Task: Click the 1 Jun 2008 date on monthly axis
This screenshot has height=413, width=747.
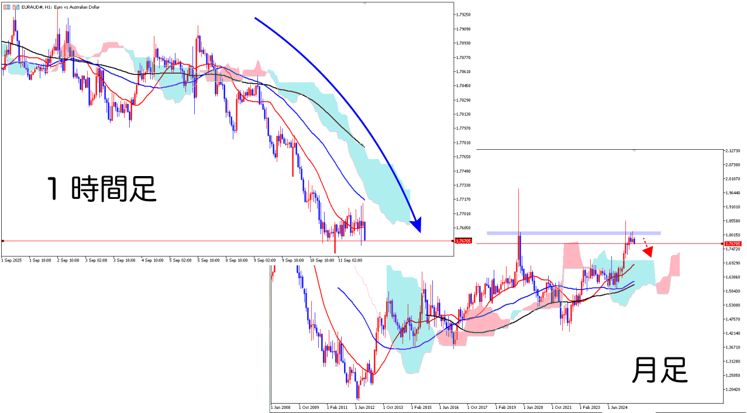Action: [x=281, y=407]
